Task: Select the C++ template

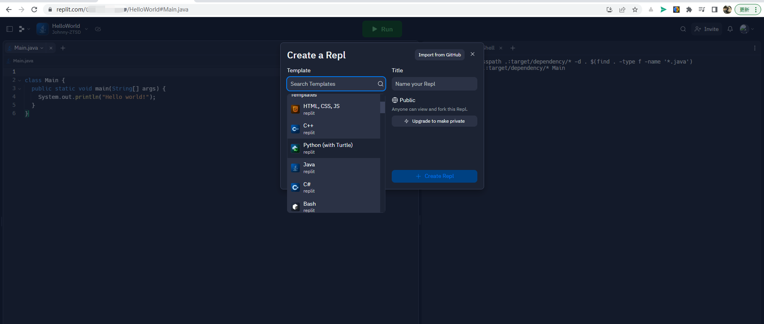Action: click(x=334, y=129)
